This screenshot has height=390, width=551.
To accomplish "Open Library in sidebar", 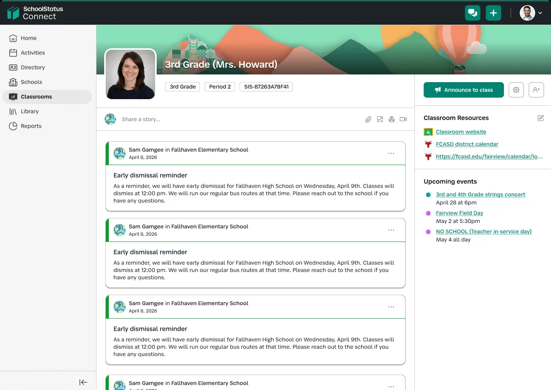I will point(47,111).
